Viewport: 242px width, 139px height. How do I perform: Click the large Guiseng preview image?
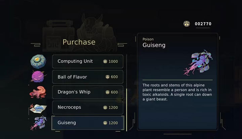click(198, 62)
